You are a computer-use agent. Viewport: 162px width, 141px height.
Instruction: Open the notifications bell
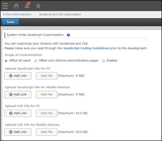click(x=27, y=6)
